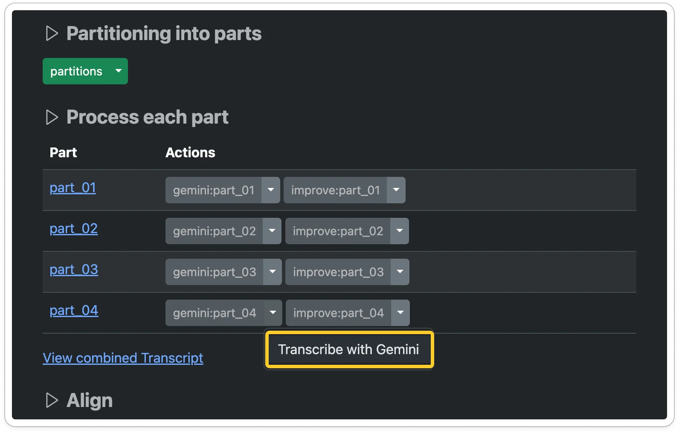This screenshot has width=679, height=433.
Task: Click the gemini:part_02 button
Action: tap(214, 231)
